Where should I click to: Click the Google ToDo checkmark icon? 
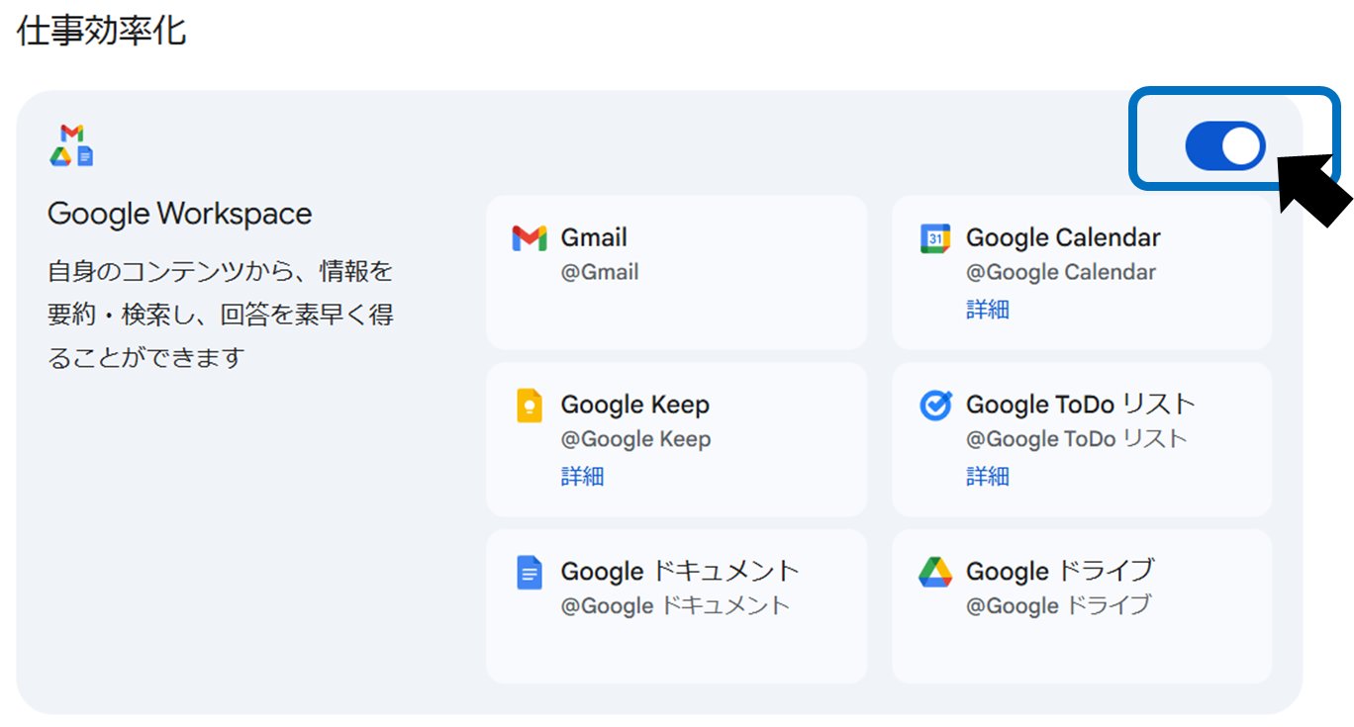click(x=935, y=406)
